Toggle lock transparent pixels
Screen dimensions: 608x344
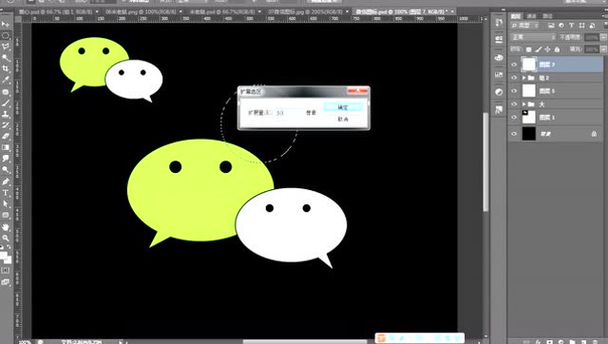click(x=528, y=49)
